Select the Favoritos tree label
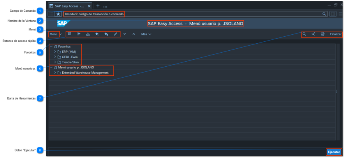The width and height of the screenshot is (345, 158). point(65,47)
